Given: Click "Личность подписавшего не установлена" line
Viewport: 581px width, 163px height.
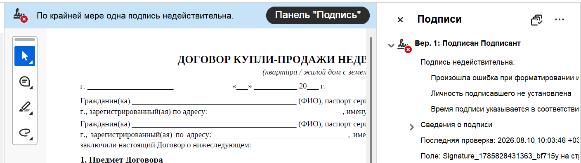Looking at the screenshot, I should pos(501,93).
